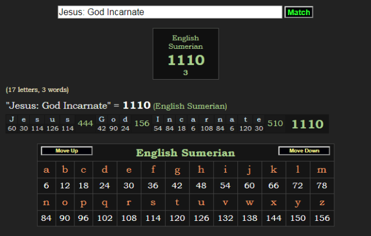371x236 pixels.
Task: Click the large 1110 value in result box
Action: tap(185, 60)
